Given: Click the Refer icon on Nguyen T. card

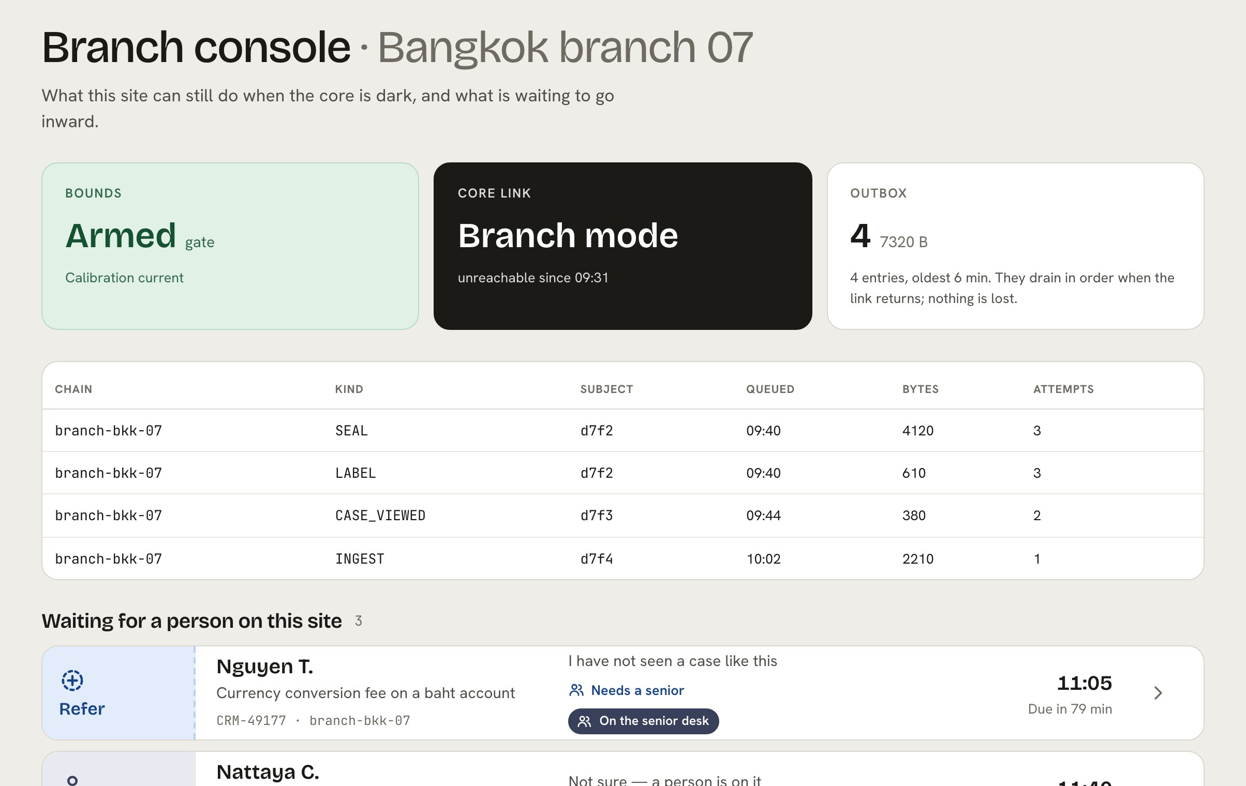Looking at the screenshot, I should tap(72, 680).
